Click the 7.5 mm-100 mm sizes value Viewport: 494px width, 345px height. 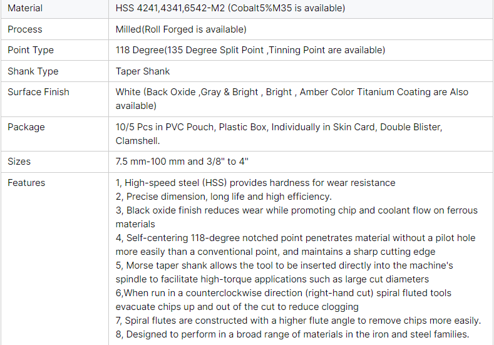pos(182,162)
